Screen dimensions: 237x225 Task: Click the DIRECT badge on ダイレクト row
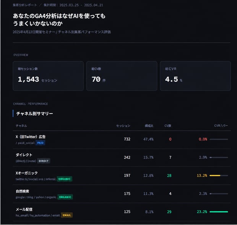(44, 161)
